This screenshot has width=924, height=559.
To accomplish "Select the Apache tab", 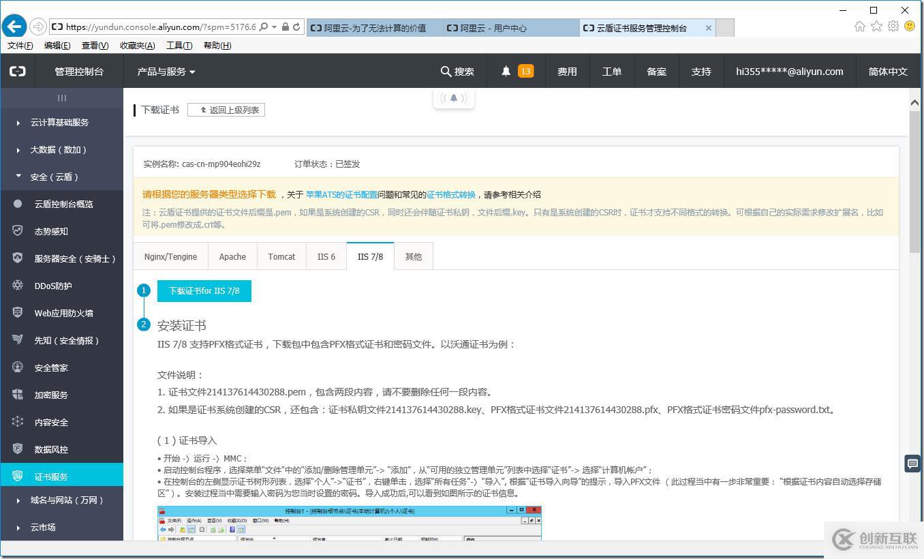I will (232, 256).
